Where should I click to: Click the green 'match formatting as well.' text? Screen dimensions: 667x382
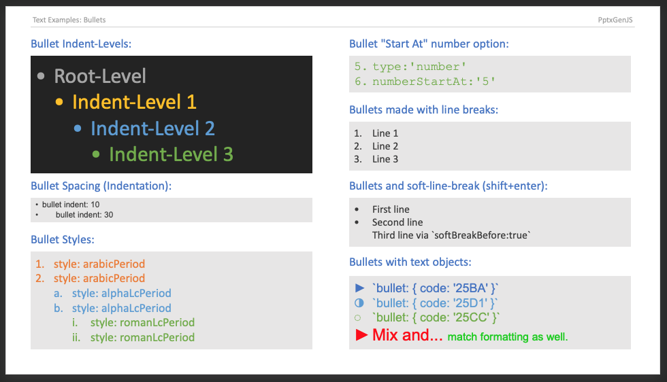click(x=508, y=337)
